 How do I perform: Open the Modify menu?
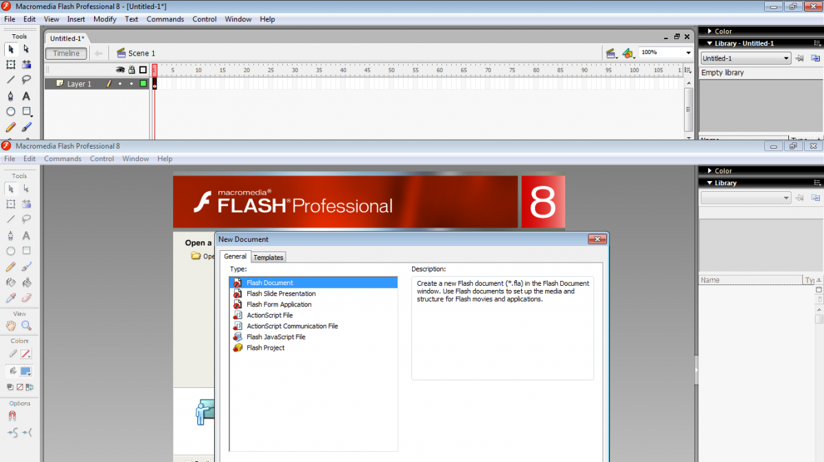coord(105,19)
